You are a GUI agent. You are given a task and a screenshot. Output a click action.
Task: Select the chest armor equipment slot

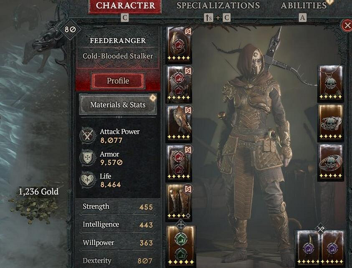point(179,83)
